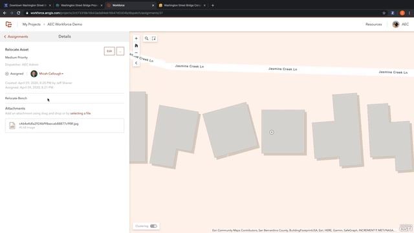Click AEC Workforce Demo breadcrumb
The image size is (414, 233).
pos(65,25)
